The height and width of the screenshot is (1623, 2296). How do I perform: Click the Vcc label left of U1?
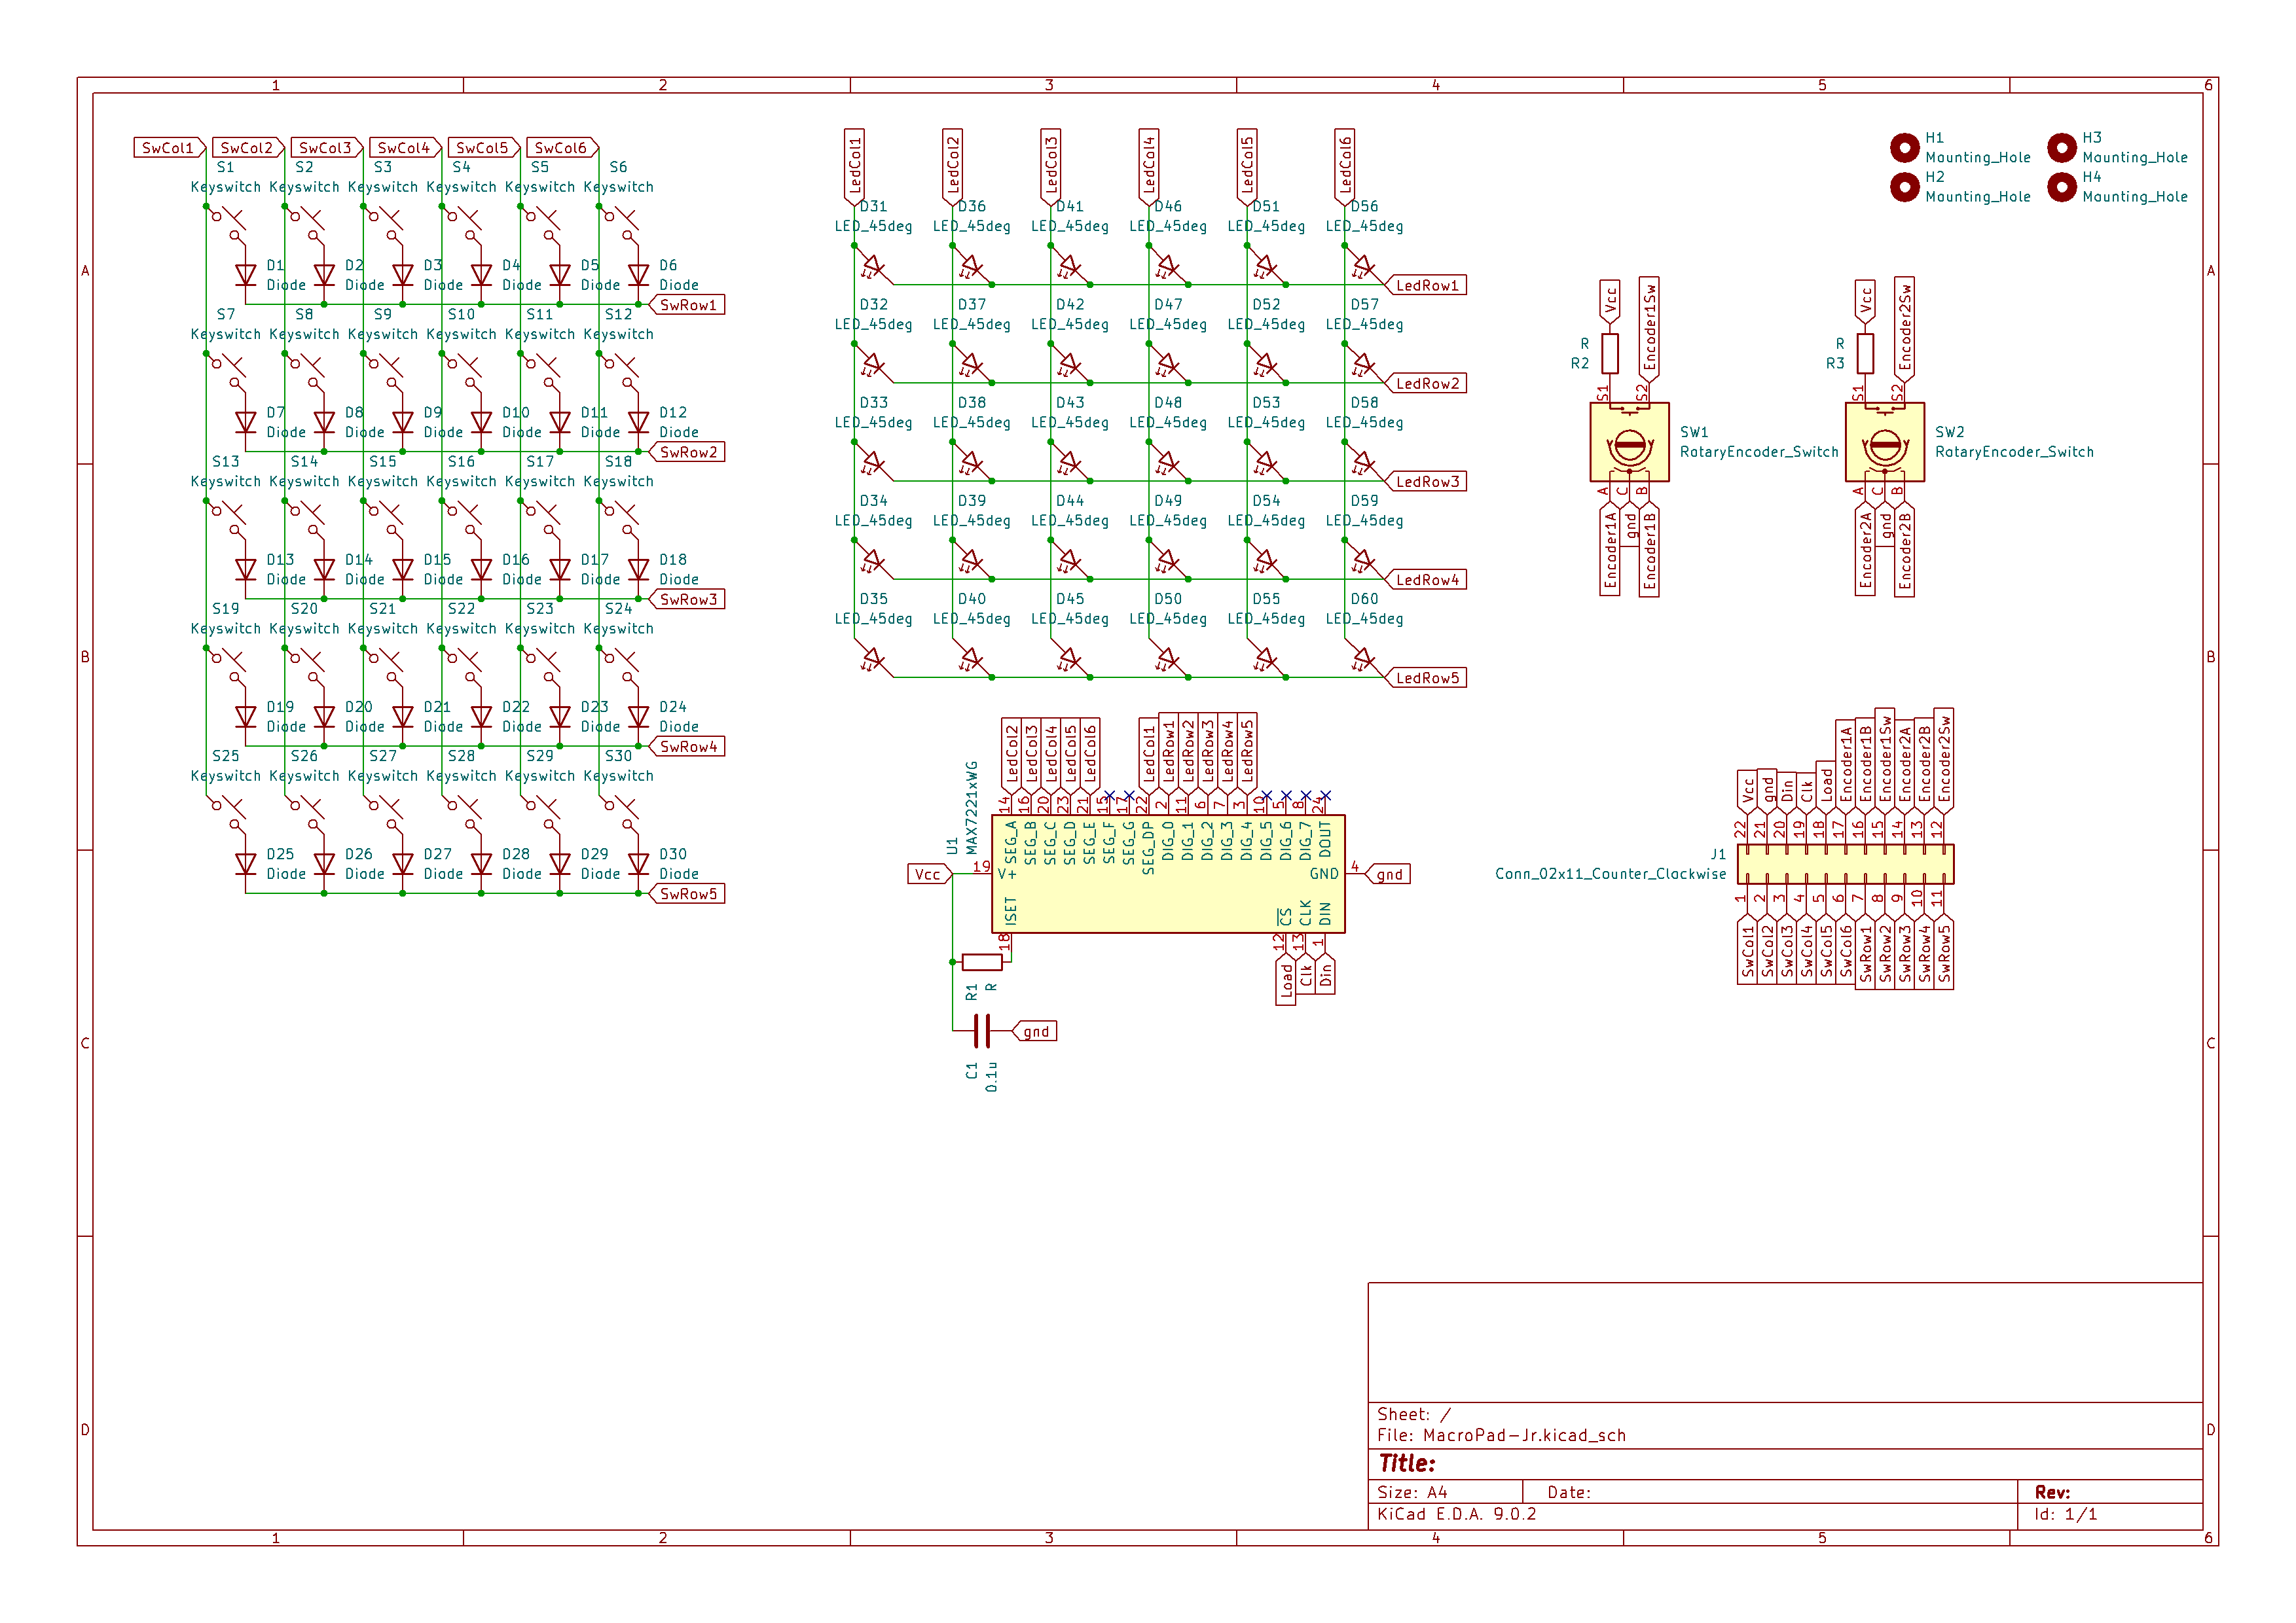(x=928, y=874)
